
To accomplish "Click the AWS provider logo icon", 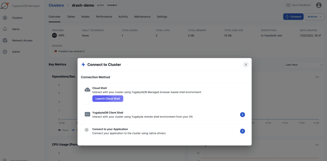I will (54, 35).
